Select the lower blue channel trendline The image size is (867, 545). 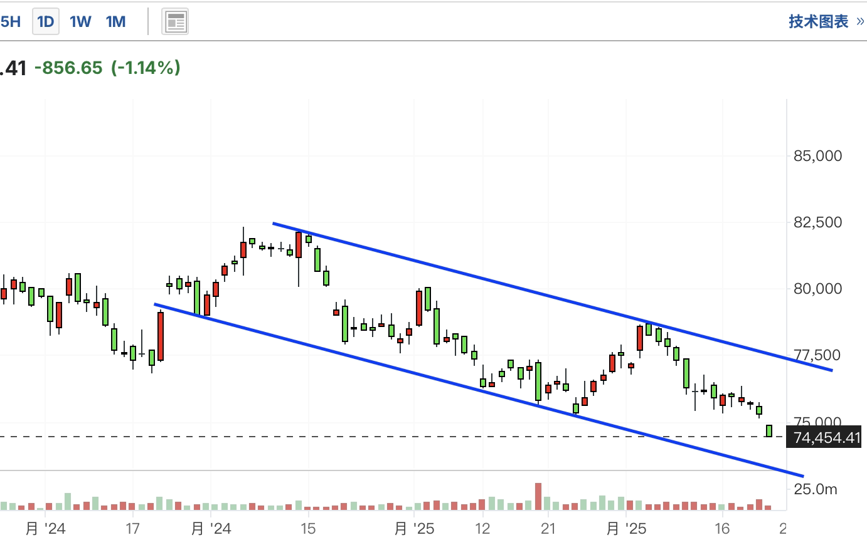point(479,390)
